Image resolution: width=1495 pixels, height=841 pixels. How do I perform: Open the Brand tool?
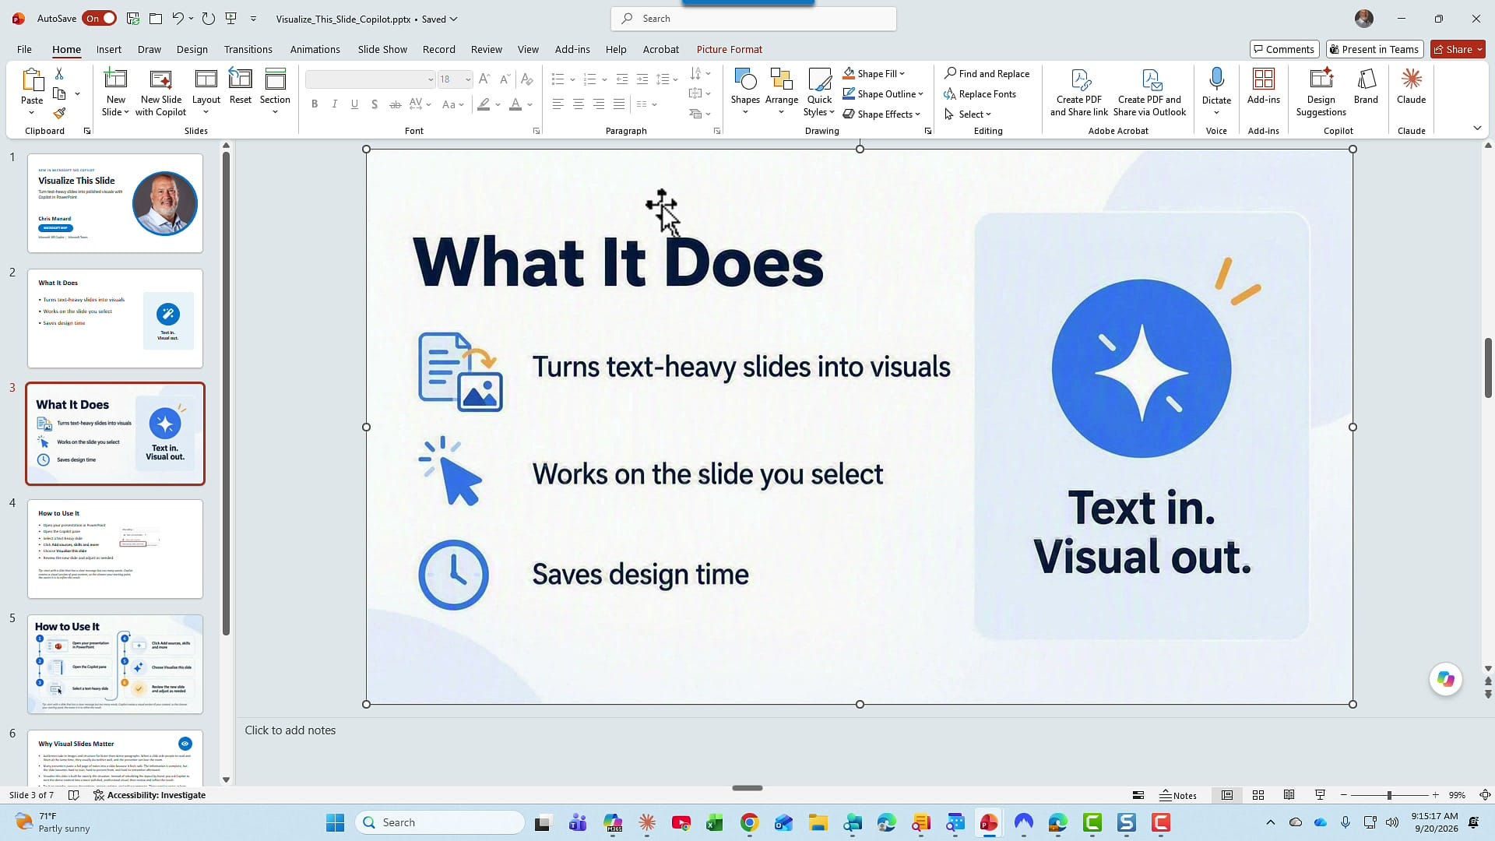(x=1366, y=86)
